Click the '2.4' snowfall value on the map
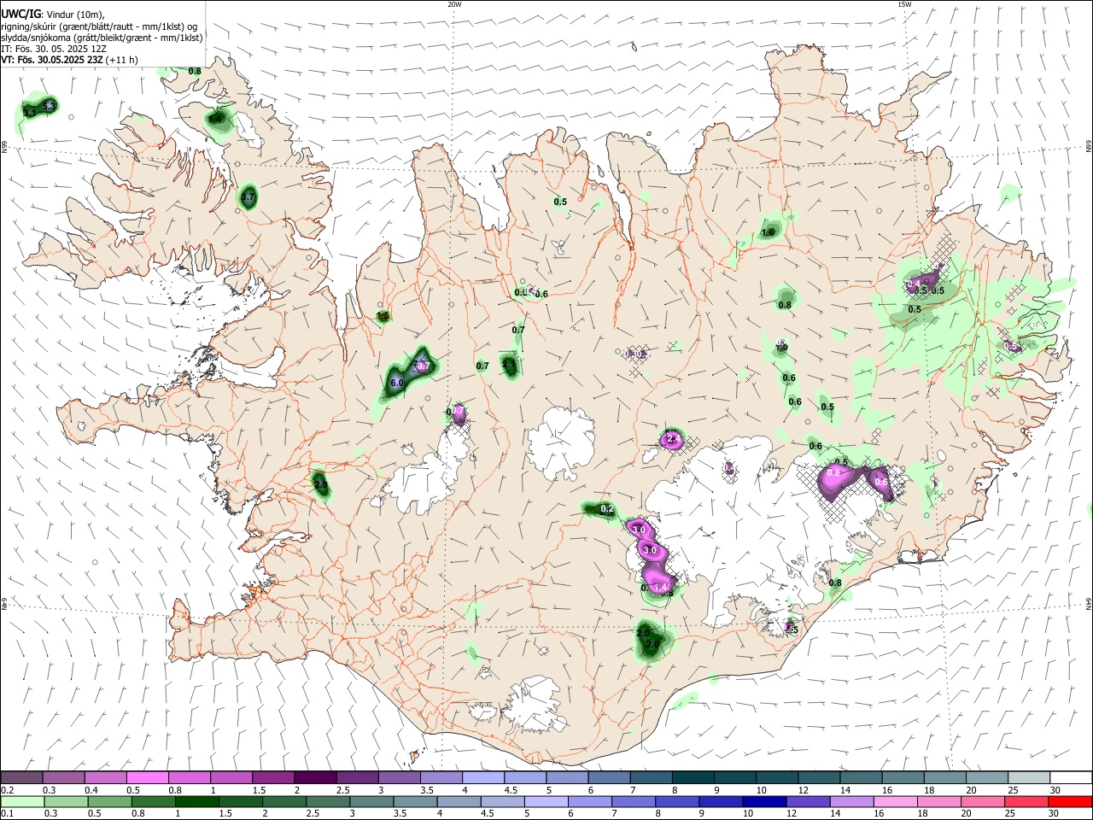 672,439
